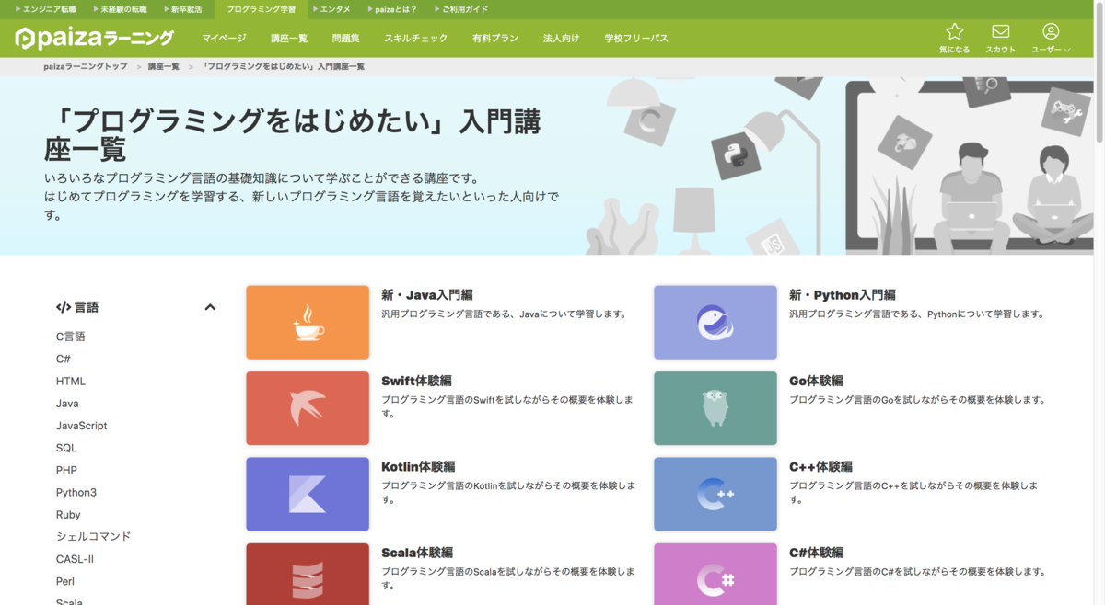This screenshot has width=1105, height=605.
Task: Open the Swift体験編 course title
Action: 416,381
